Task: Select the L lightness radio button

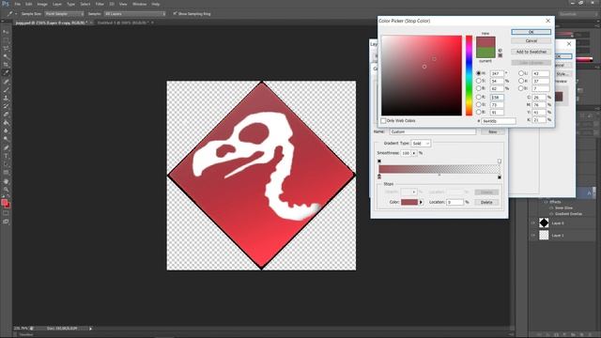Action: (521, 73)
